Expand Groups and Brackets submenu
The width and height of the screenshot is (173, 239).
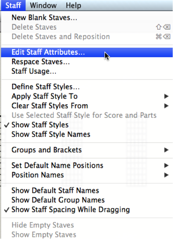pos(87,150)
